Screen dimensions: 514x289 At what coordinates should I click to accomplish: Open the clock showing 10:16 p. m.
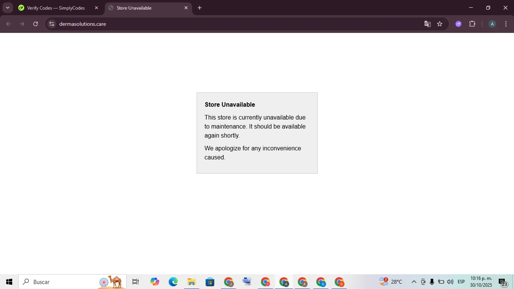tap(481, 282)
